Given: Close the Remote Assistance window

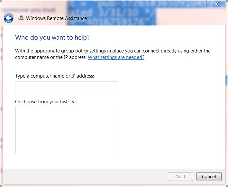Looking at the screenshot, I should [216, 4].
